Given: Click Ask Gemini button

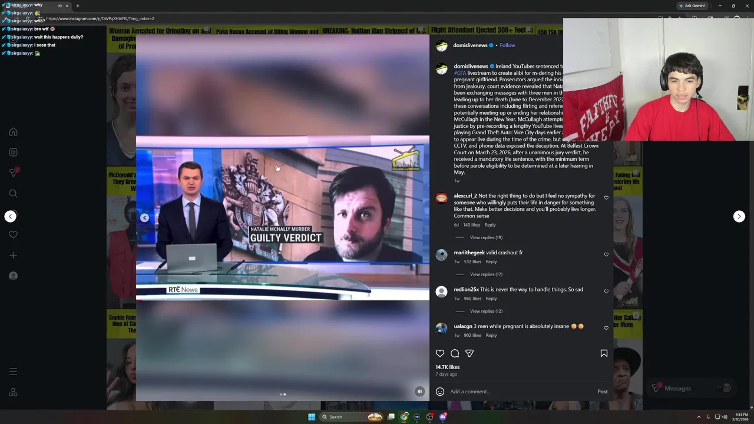Looking at the screenshot, I should pyautogui.click(x=692, y=6).
